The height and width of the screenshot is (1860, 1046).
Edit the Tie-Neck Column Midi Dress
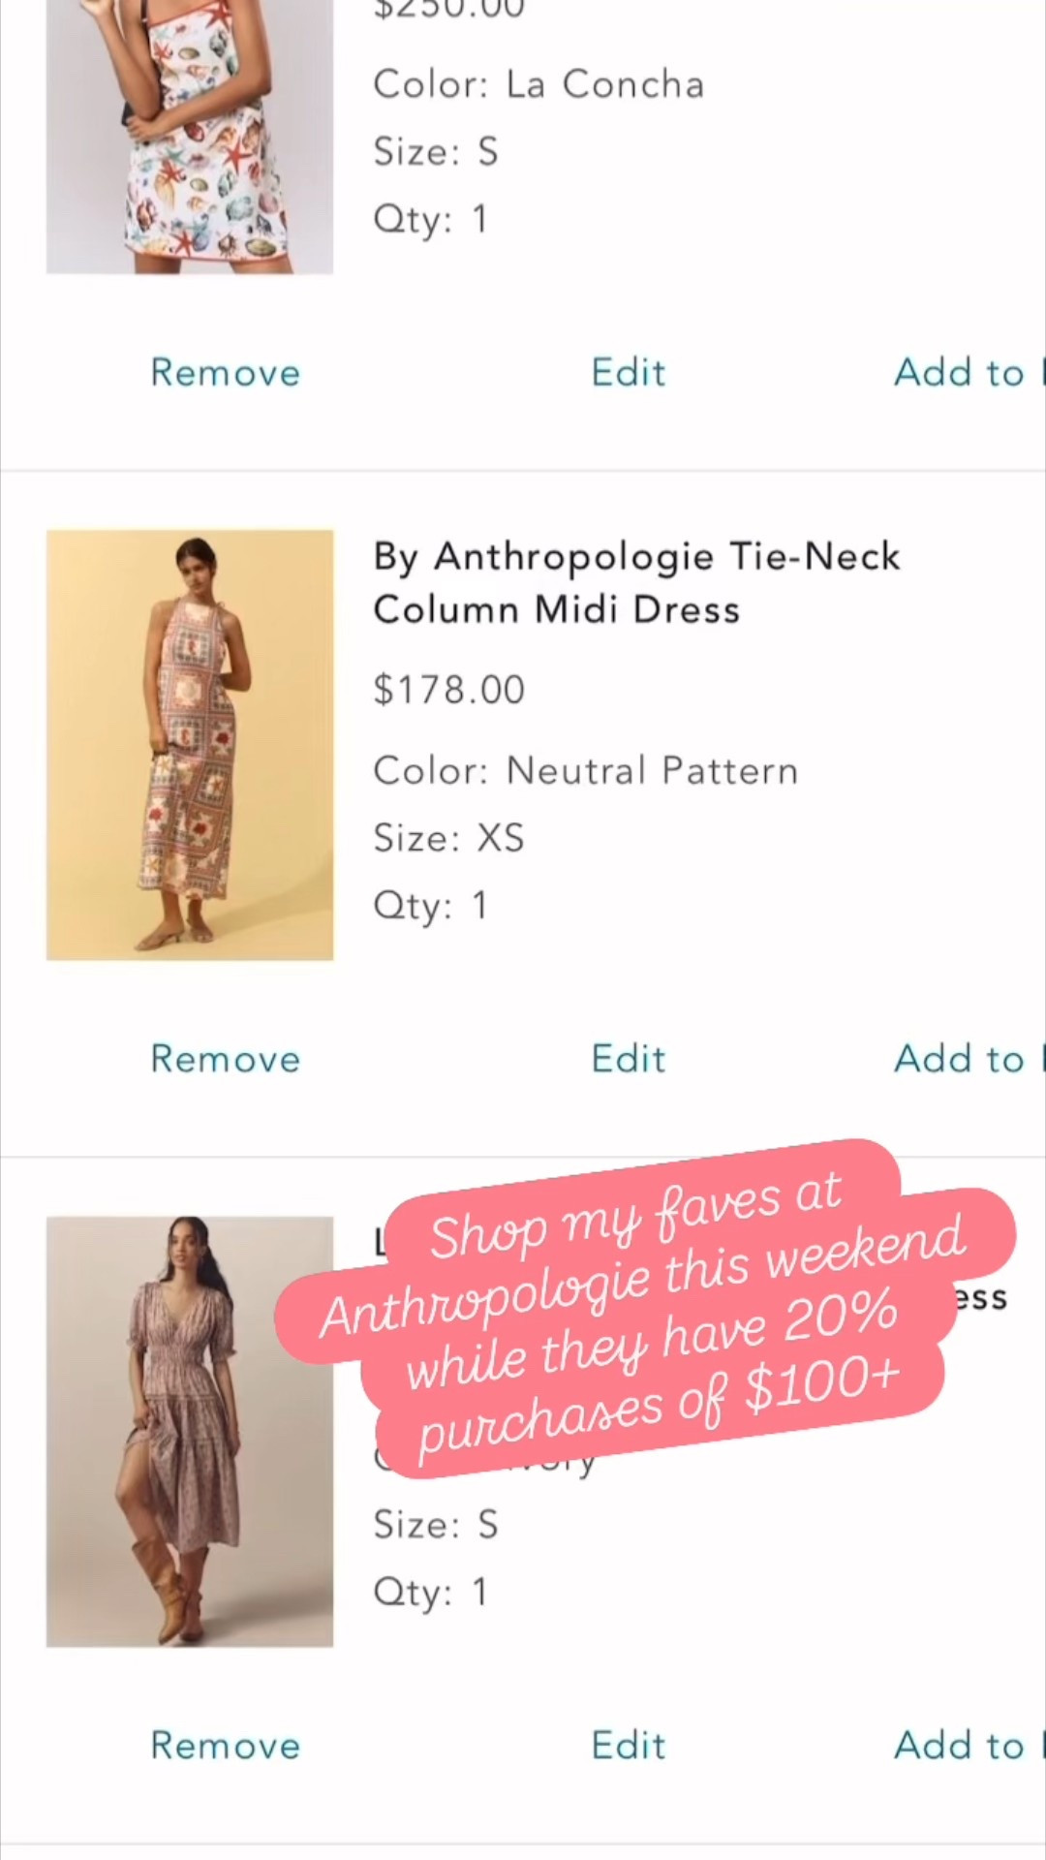(x=628, y=1058)
